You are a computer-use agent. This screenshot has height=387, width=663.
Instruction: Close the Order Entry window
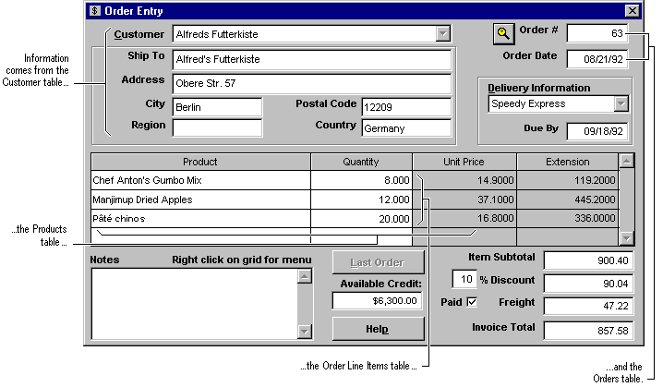point(632,11)
